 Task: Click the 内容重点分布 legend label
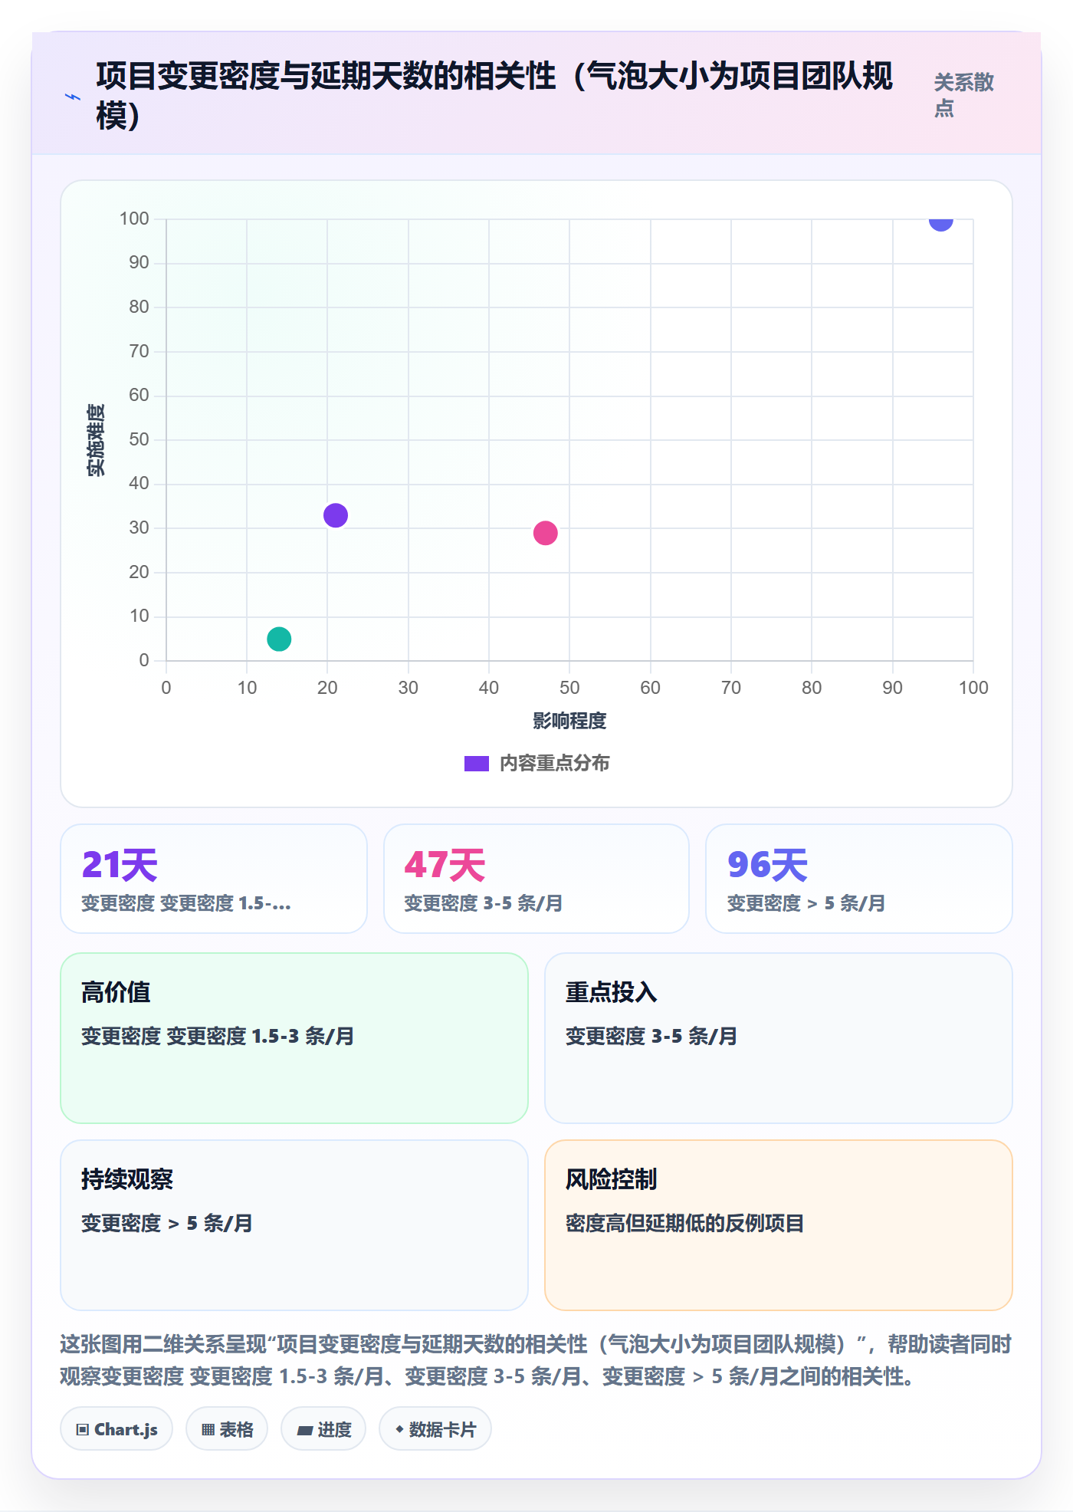pyautogui.click(x=554, y=763)
